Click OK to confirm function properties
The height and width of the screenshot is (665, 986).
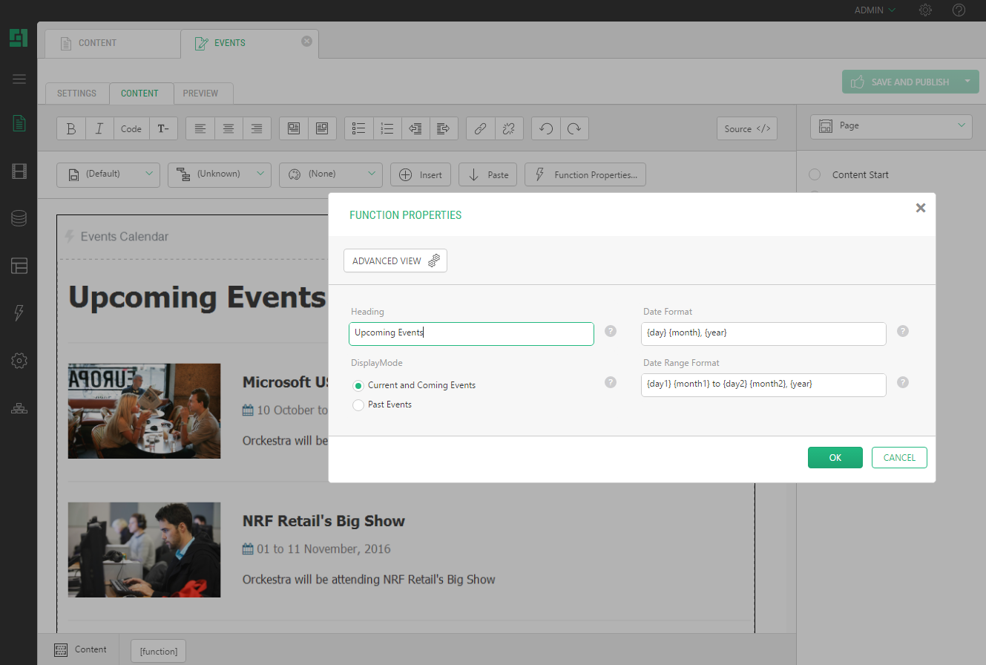835,458
